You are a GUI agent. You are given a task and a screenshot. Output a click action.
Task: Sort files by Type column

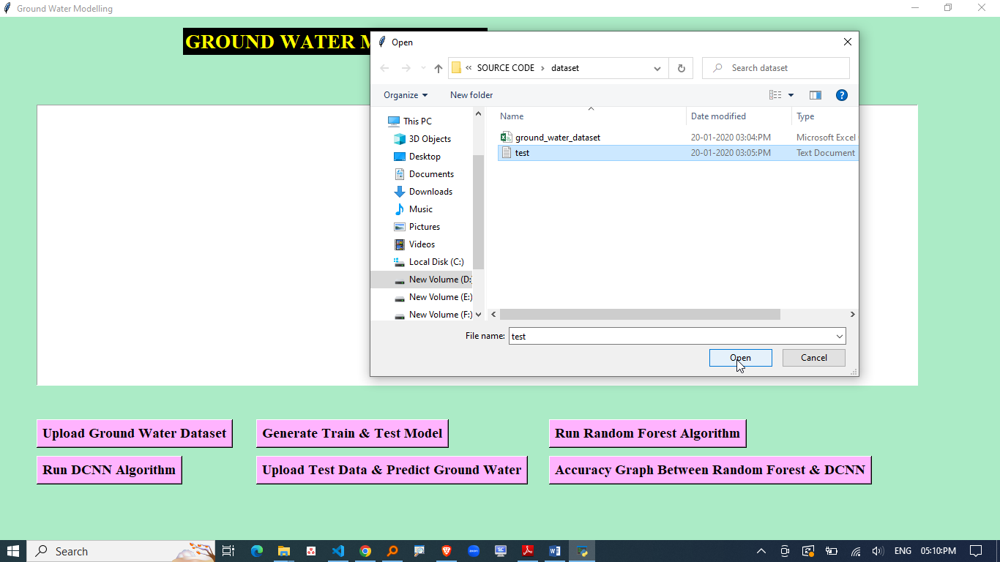point(824,116)
